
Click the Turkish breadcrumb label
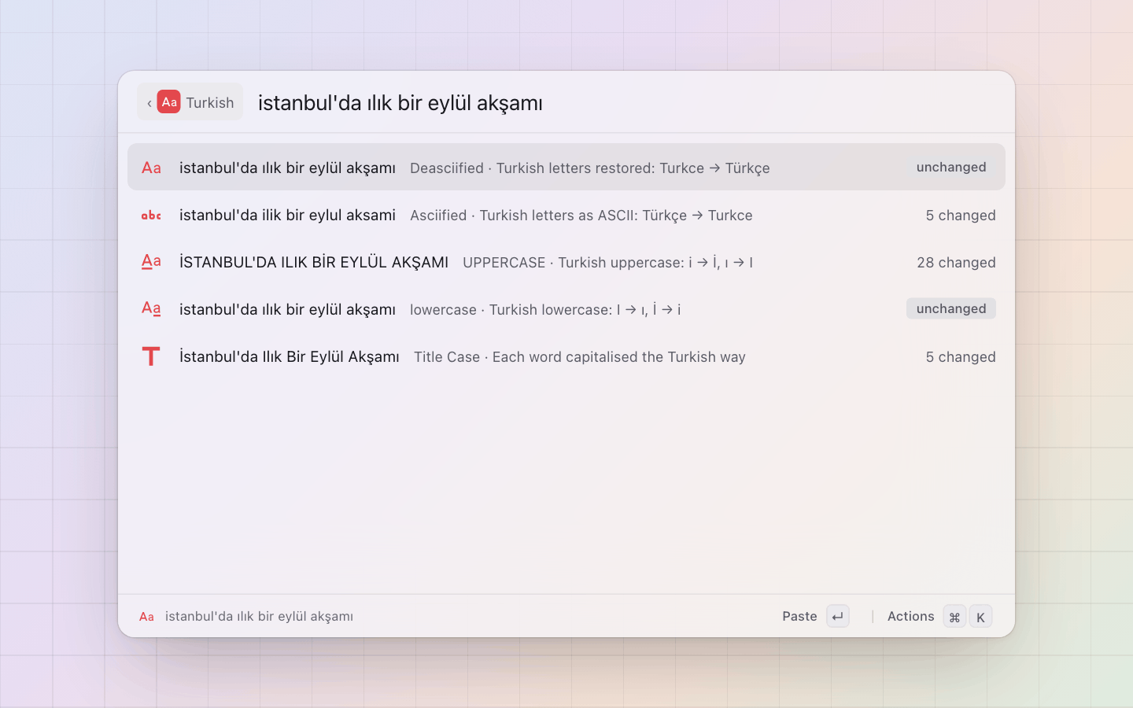point(210,103)
